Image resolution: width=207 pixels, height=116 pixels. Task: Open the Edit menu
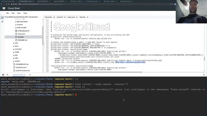(x=13, y=13)
